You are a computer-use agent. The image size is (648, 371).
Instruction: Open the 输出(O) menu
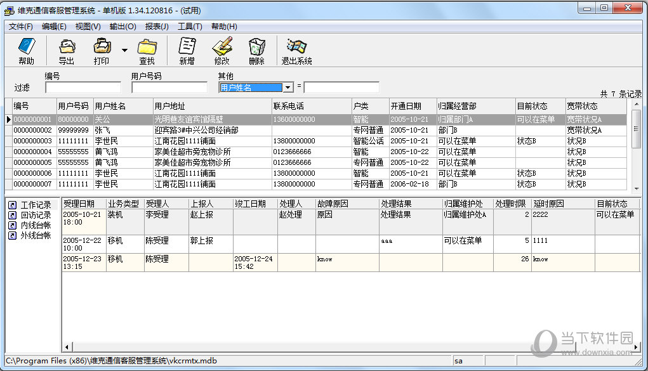pos(122,27)
